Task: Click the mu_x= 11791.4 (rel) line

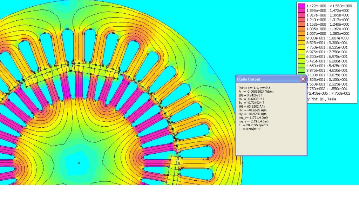Action: point(253,118)
